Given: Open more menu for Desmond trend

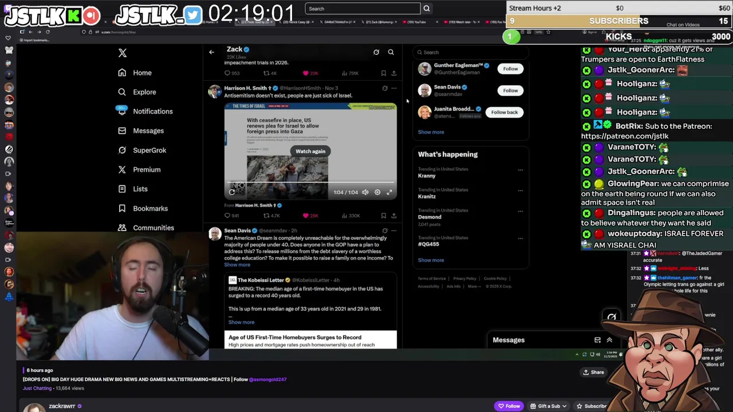Looking at the screenshot, I should point(520,211).
